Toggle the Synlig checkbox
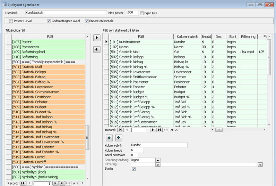Image resolution: width=276 pixels, height=186 pixels. [133, 169]
